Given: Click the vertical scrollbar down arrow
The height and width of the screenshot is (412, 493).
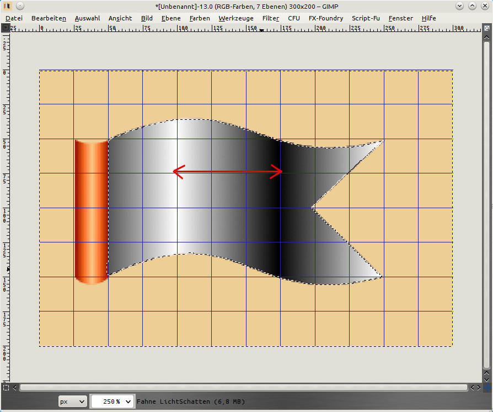Looking at the screenshot, I should click(x=486, y=379).
